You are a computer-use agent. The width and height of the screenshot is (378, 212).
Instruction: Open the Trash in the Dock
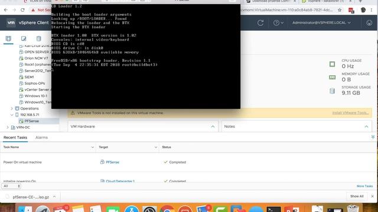coord(353,208)
